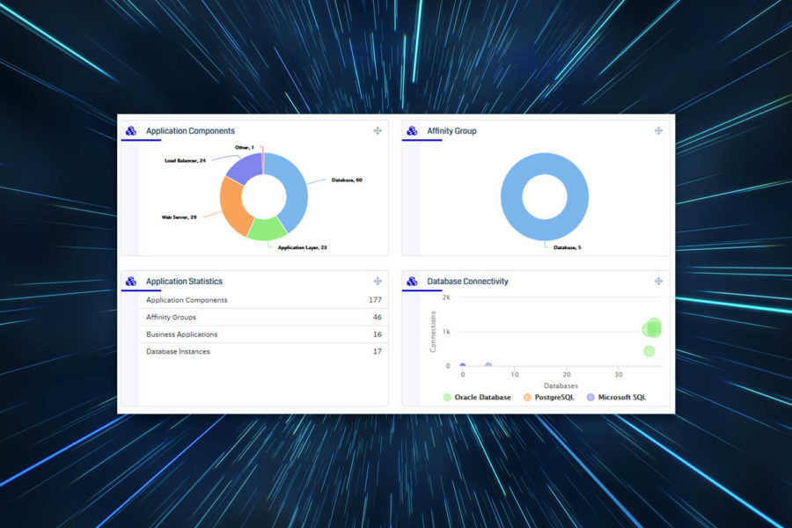This screenshot has height=528, width=792.
Task: Click the lone green bubble below 1k line
Action: pos(649,350)
